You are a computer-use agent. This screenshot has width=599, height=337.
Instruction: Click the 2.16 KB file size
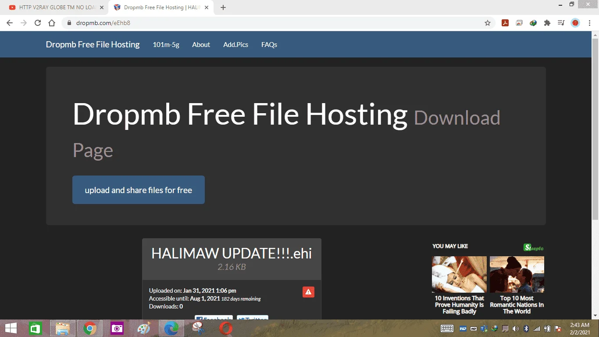(232, 267)
